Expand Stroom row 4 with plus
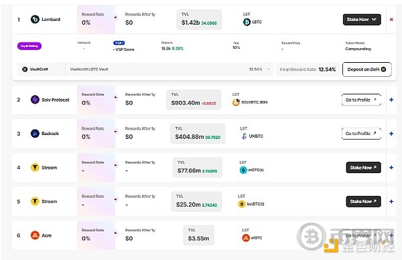 pyautogui.click(x=391, y=168)
